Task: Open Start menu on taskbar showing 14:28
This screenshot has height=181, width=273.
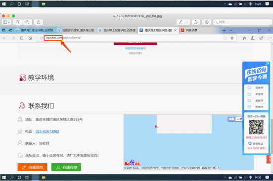Action: pyautogui.click(x=3, y=4)
